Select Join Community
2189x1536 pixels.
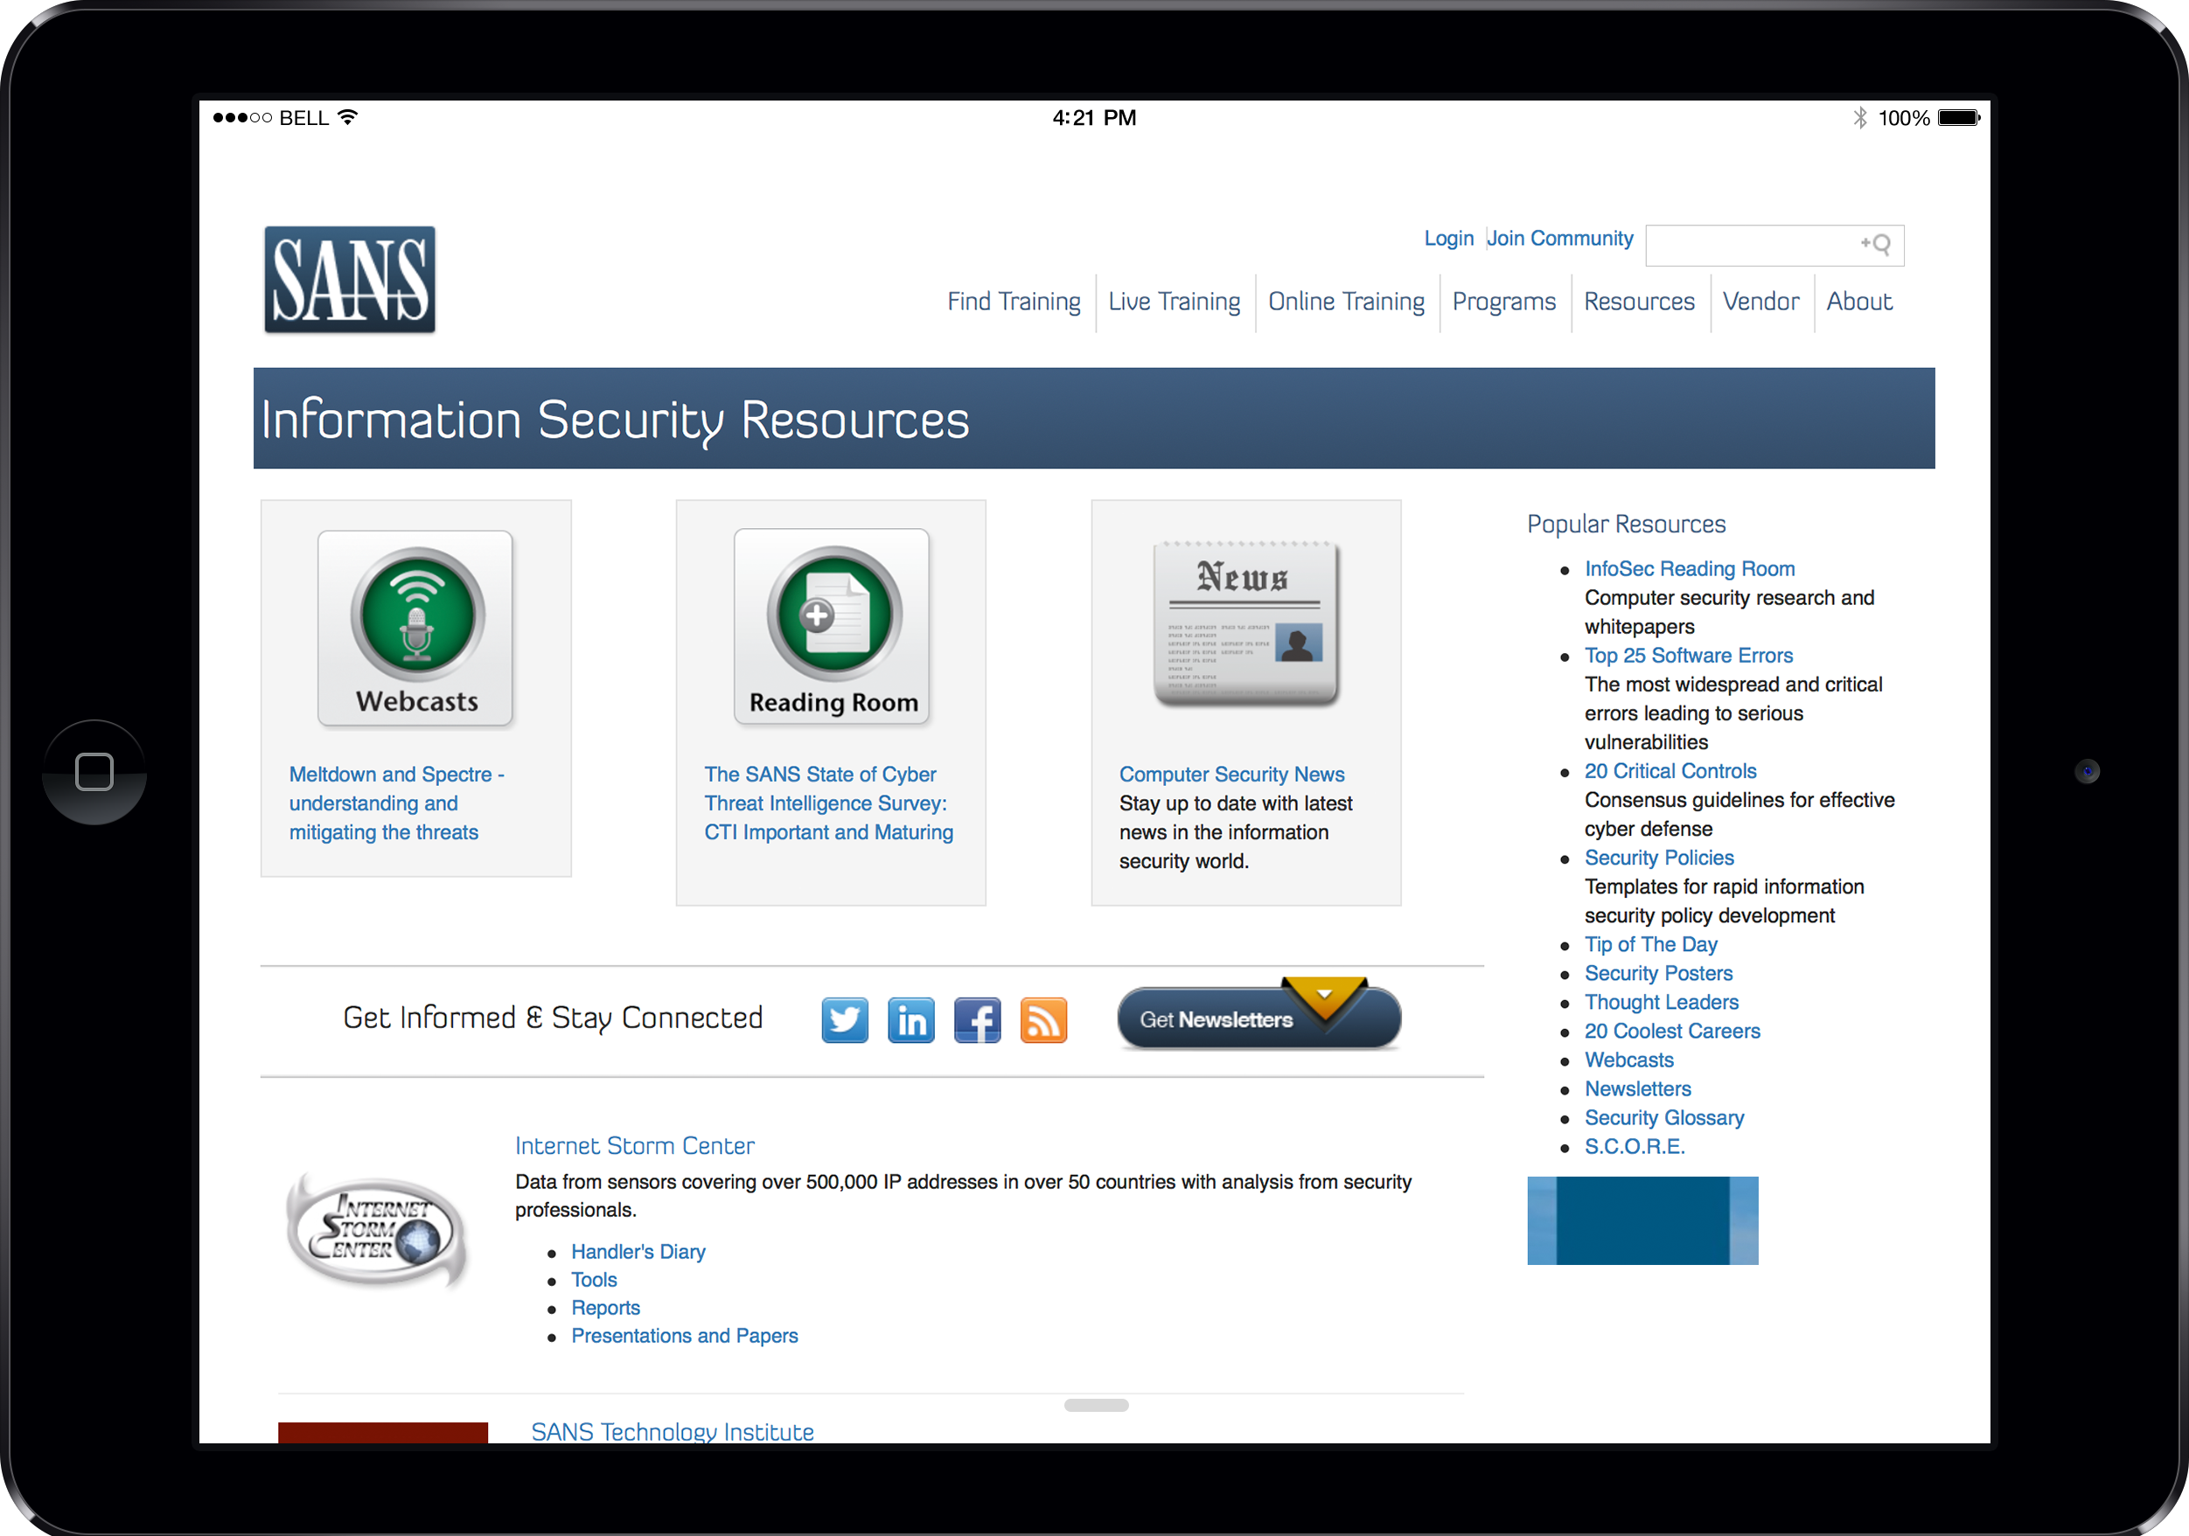(1559, 238)
